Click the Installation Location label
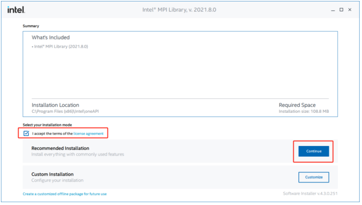Viewport: 362px width, 205px height. point(55,105)
